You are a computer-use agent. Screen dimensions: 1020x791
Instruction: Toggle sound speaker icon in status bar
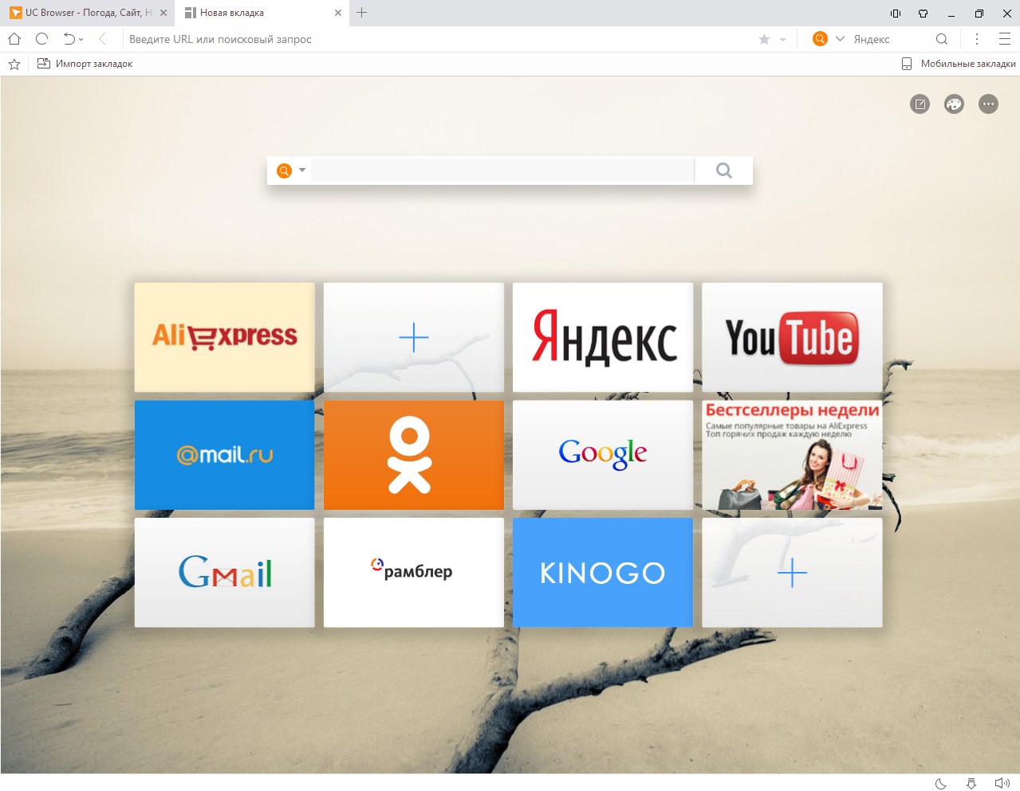pos(1002,783)
